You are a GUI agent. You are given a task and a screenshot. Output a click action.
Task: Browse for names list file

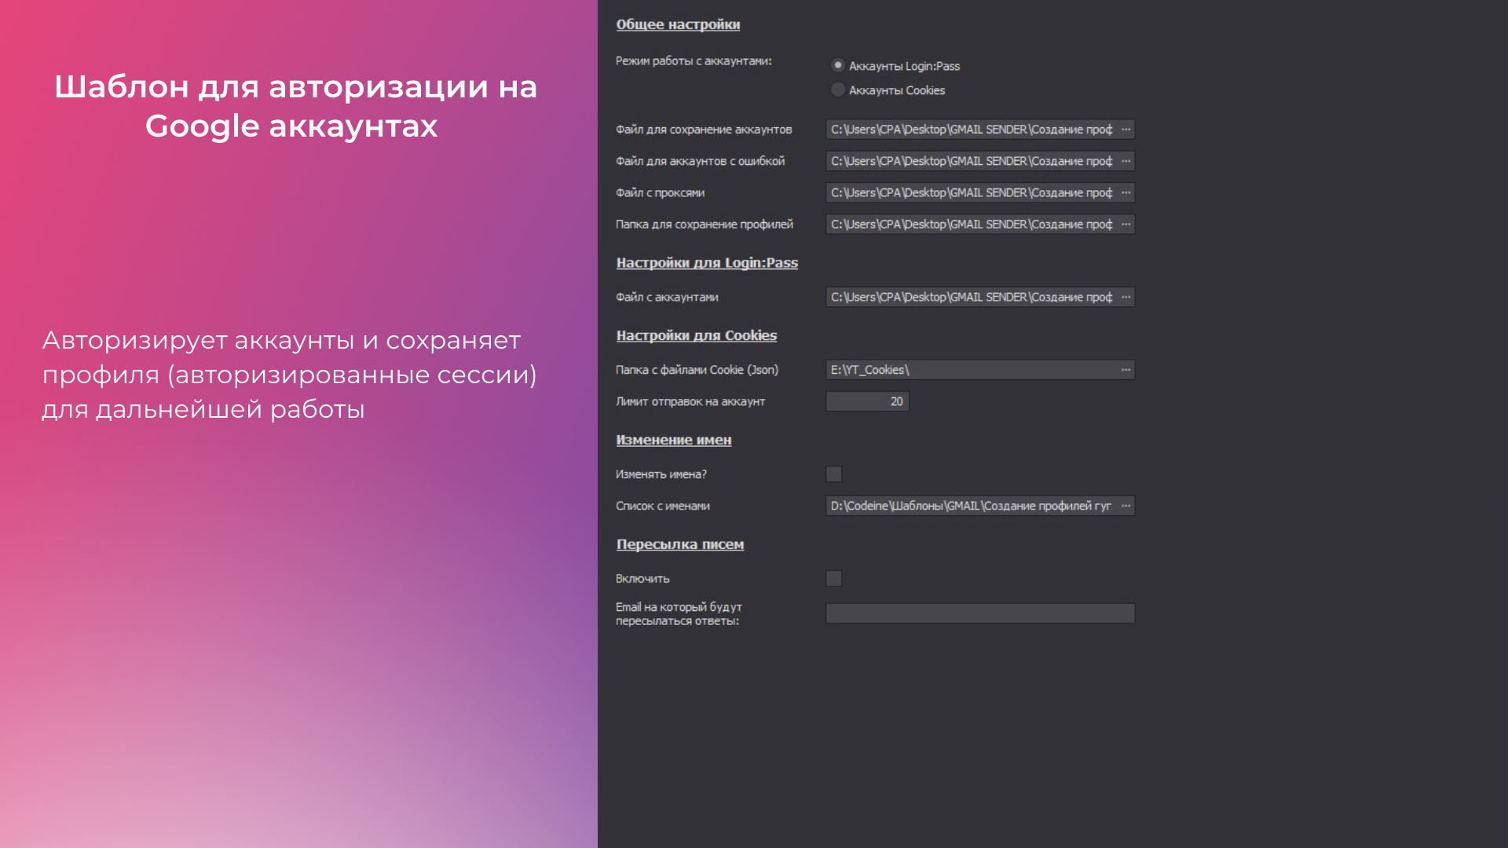(1126, 506)
